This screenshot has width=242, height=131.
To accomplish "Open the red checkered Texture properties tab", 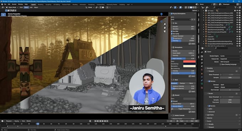I will pyautogui.click(x=202, y=88).
